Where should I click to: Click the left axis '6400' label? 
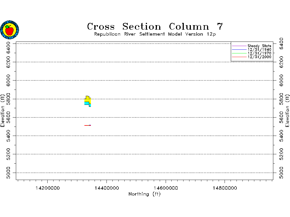[x=8, y=47]
